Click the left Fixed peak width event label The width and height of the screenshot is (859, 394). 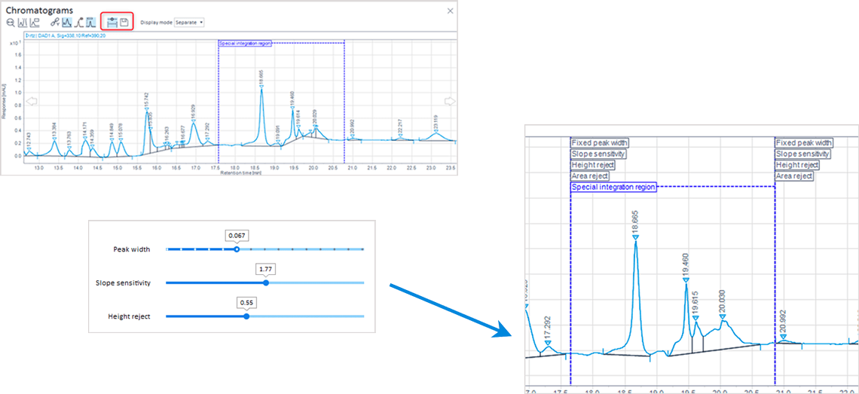point(600,142)
